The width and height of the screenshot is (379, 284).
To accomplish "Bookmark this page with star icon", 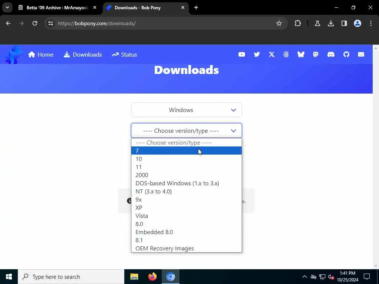I will click(x=279, y=23).
